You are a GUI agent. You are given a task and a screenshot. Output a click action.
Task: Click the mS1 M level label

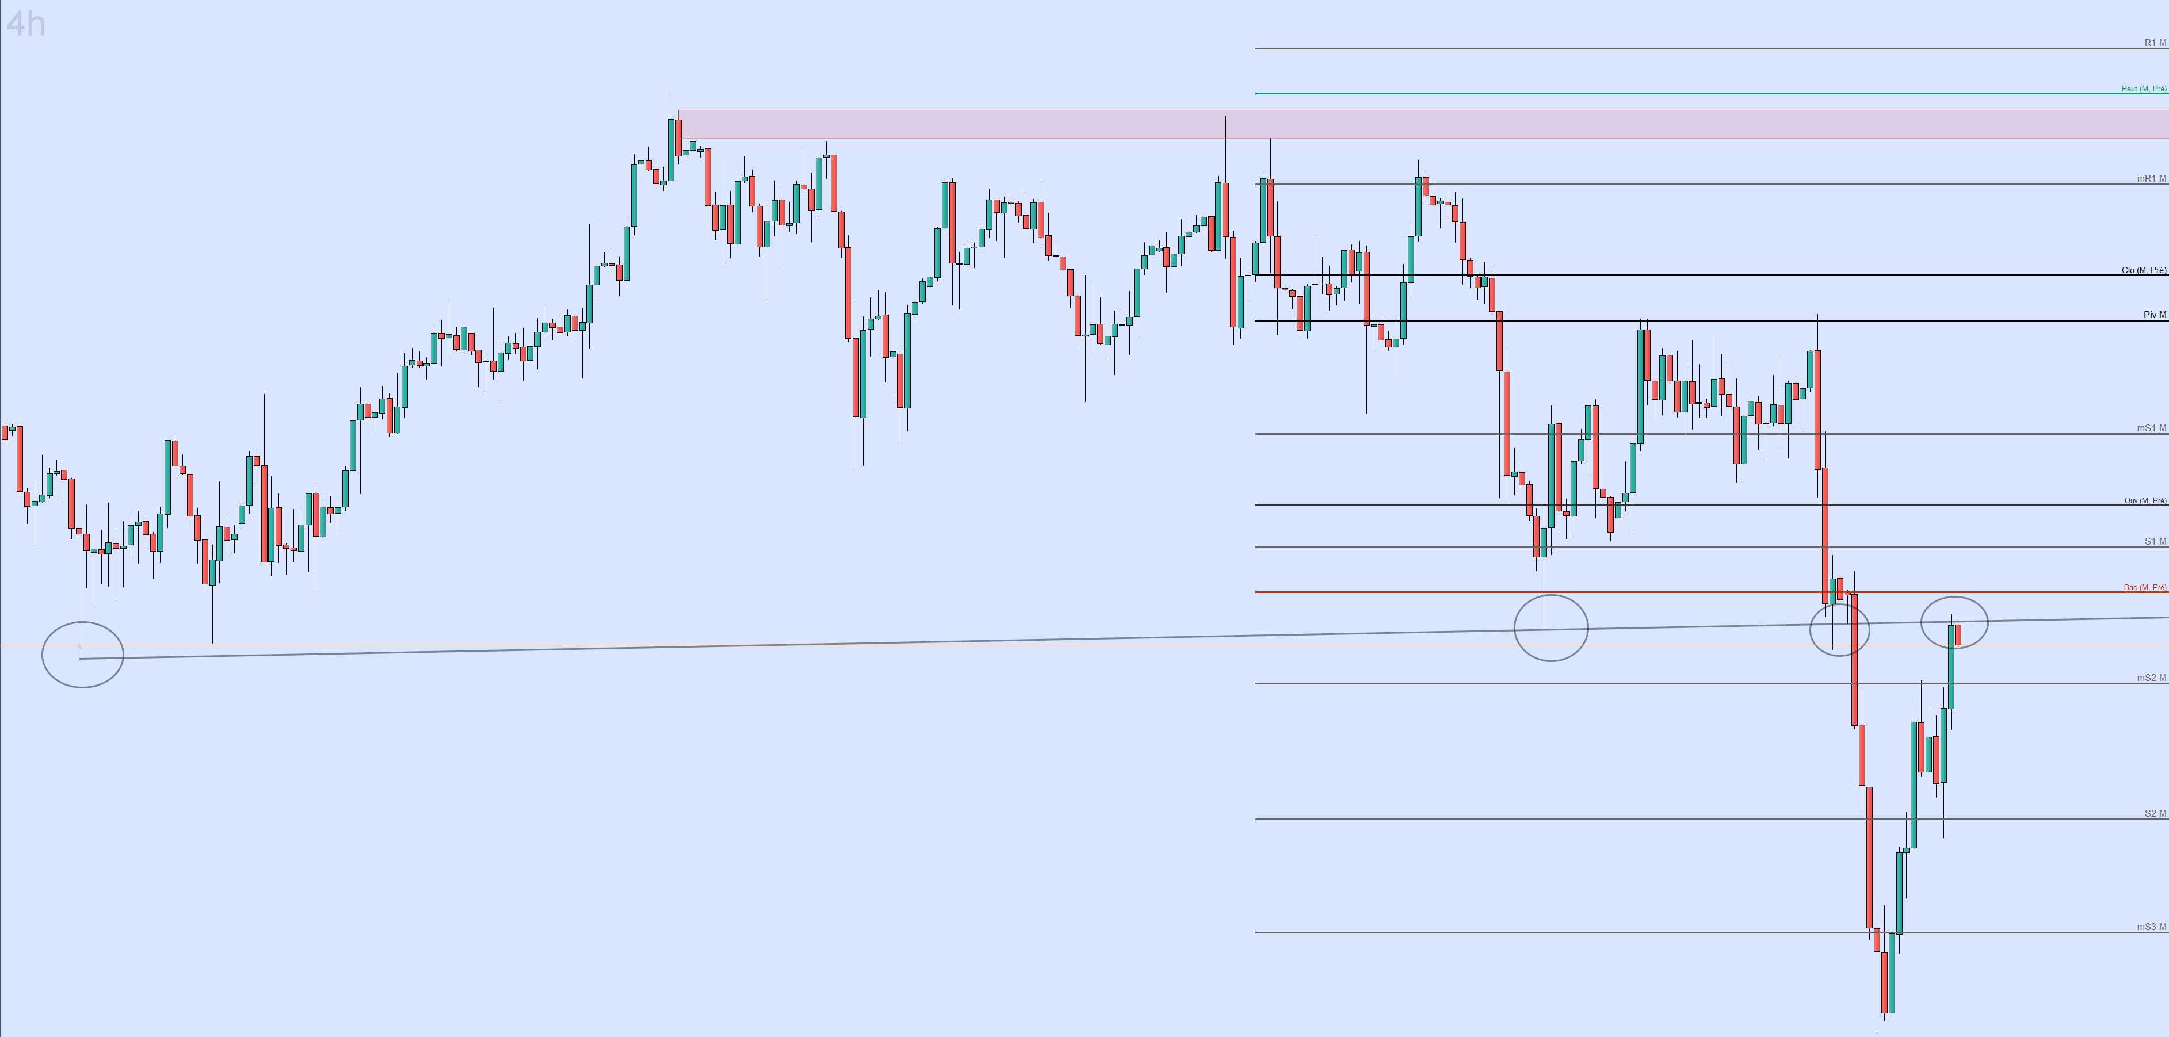coord(2151,428)
